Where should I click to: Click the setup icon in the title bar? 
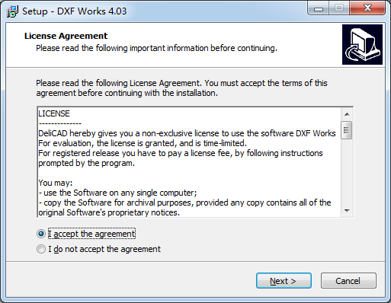pyautogui.click(x=12, y=11)
